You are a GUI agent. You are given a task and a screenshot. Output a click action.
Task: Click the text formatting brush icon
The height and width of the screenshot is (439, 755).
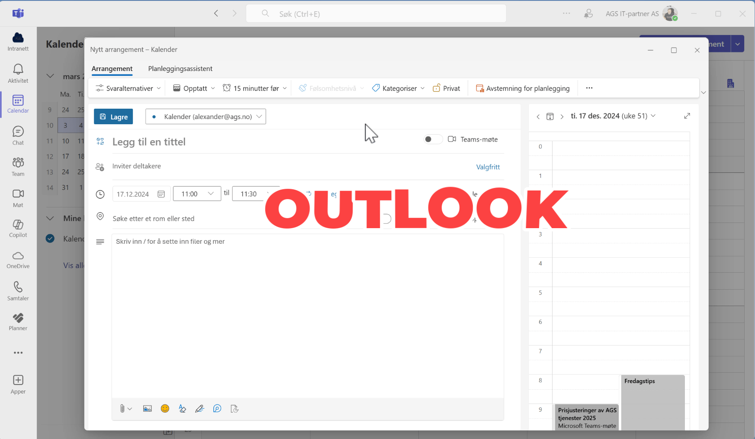coord(182,409)
